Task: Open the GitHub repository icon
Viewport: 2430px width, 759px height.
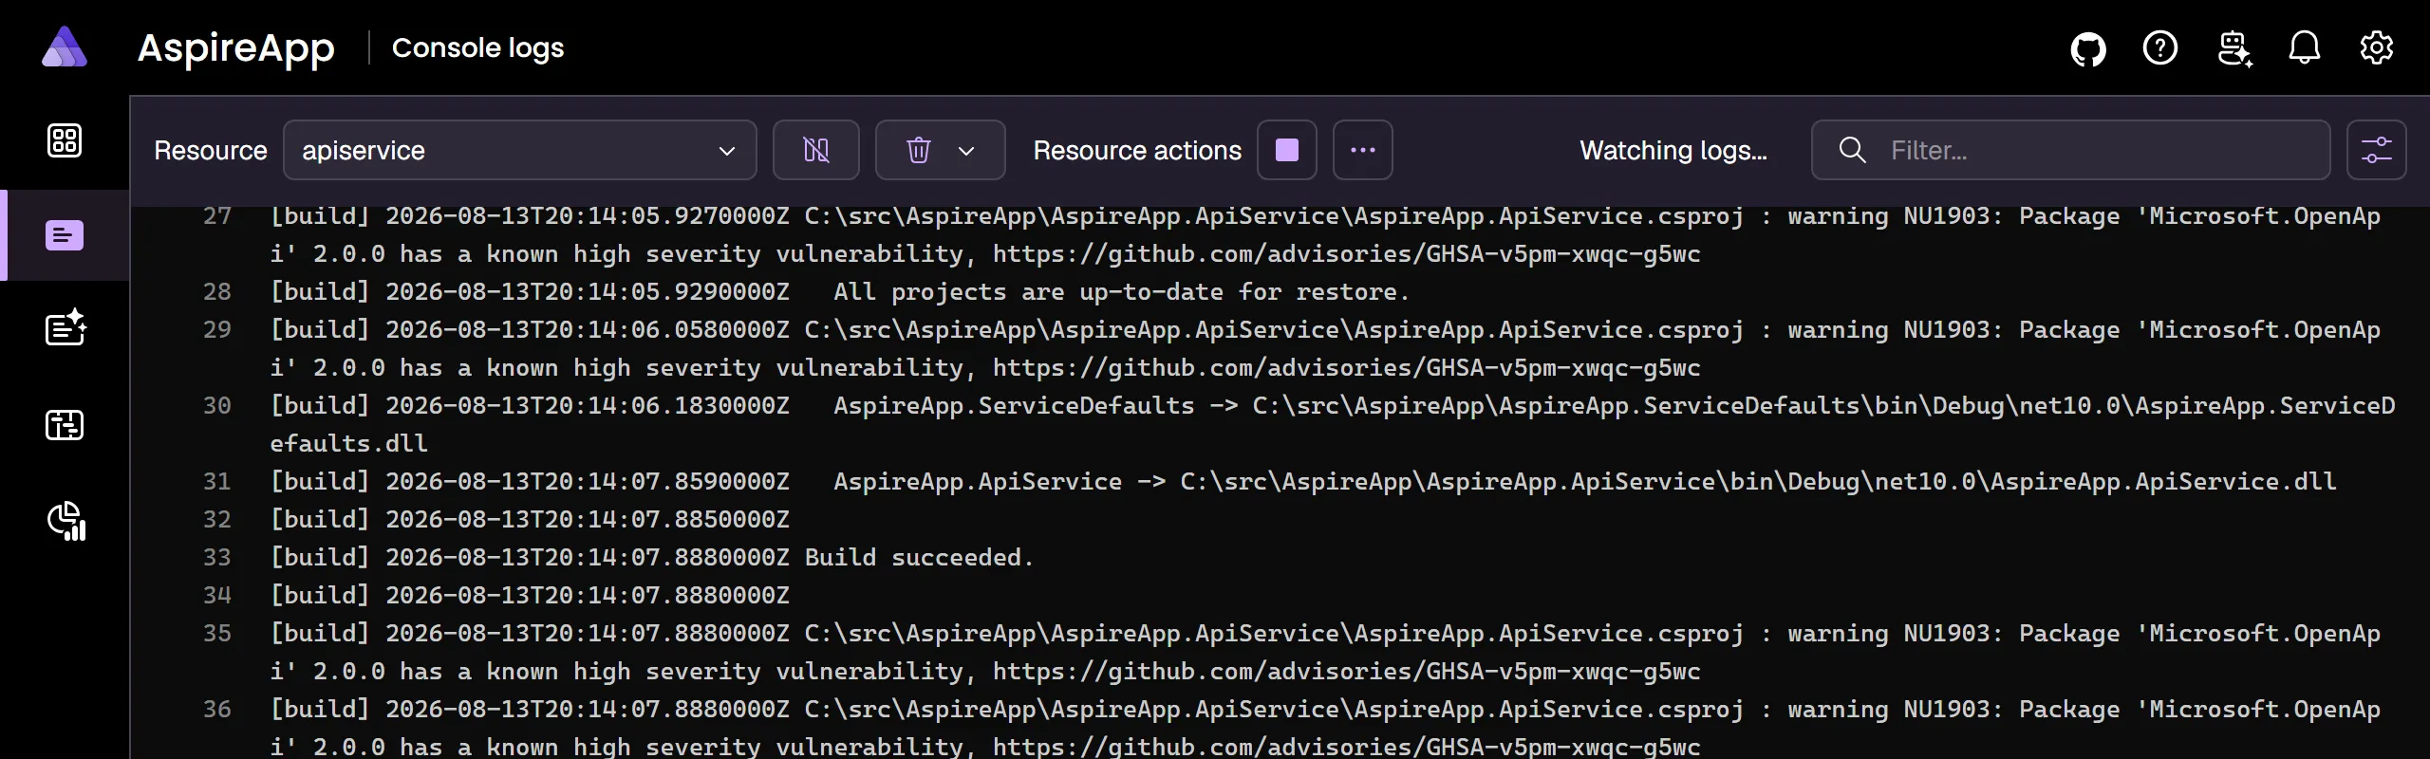Action: (2087, 48)
